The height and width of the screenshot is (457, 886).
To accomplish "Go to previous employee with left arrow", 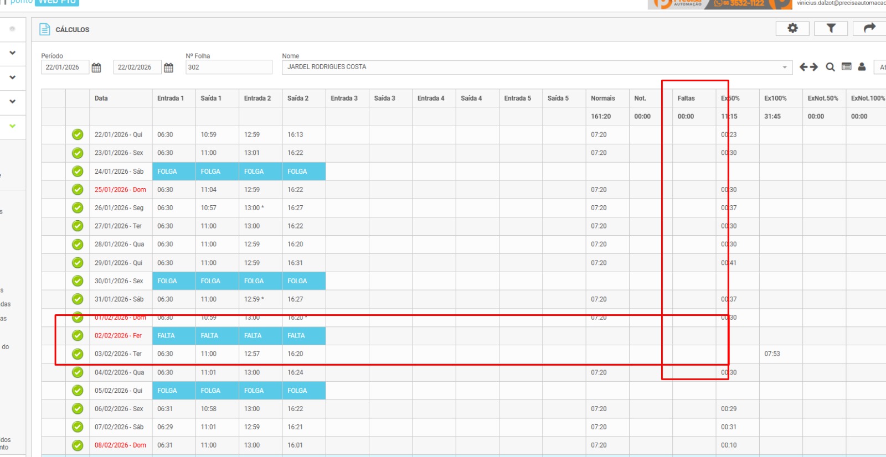I will [x=803, y=67].
